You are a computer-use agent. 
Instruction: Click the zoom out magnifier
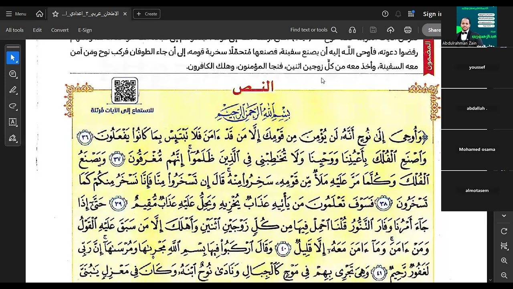click(504, 275)
